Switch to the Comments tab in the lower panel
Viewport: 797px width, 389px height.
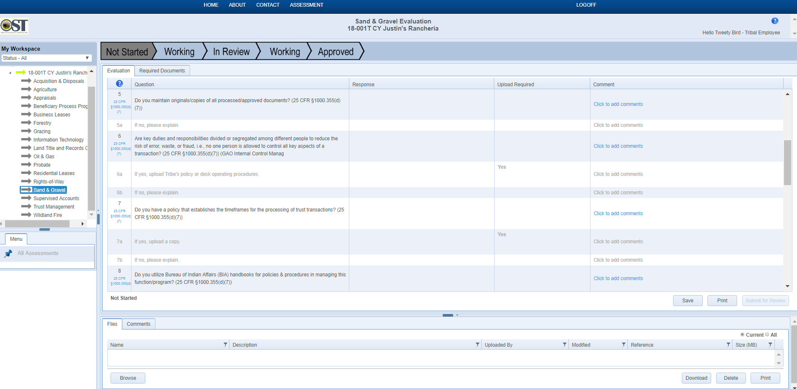[x=139, y=324]
